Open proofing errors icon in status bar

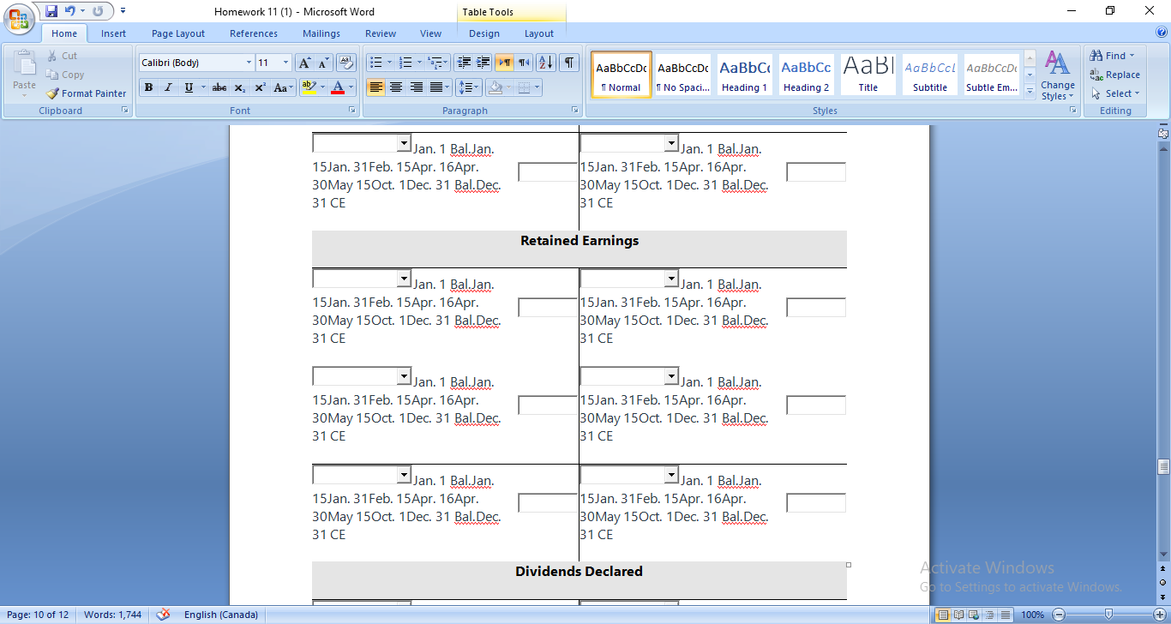[x=163, y=615]
